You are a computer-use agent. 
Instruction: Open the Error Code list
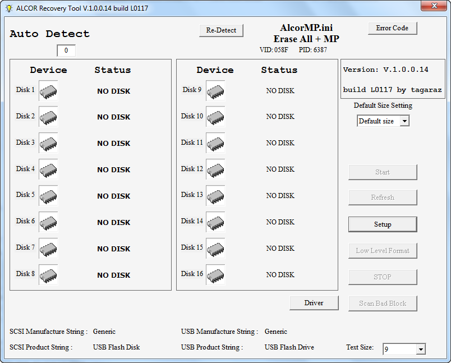pos(392,28)
